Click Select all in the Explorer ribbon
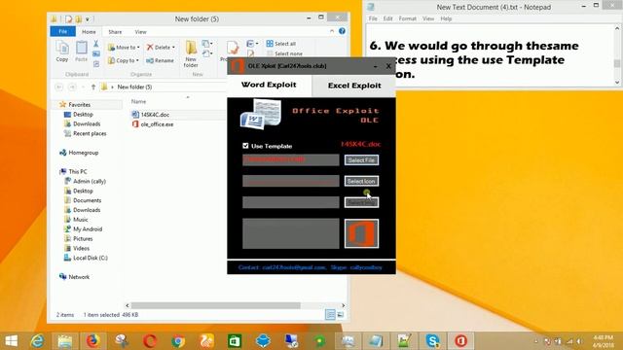Screen dimensions: 623x350 point(281,44)
